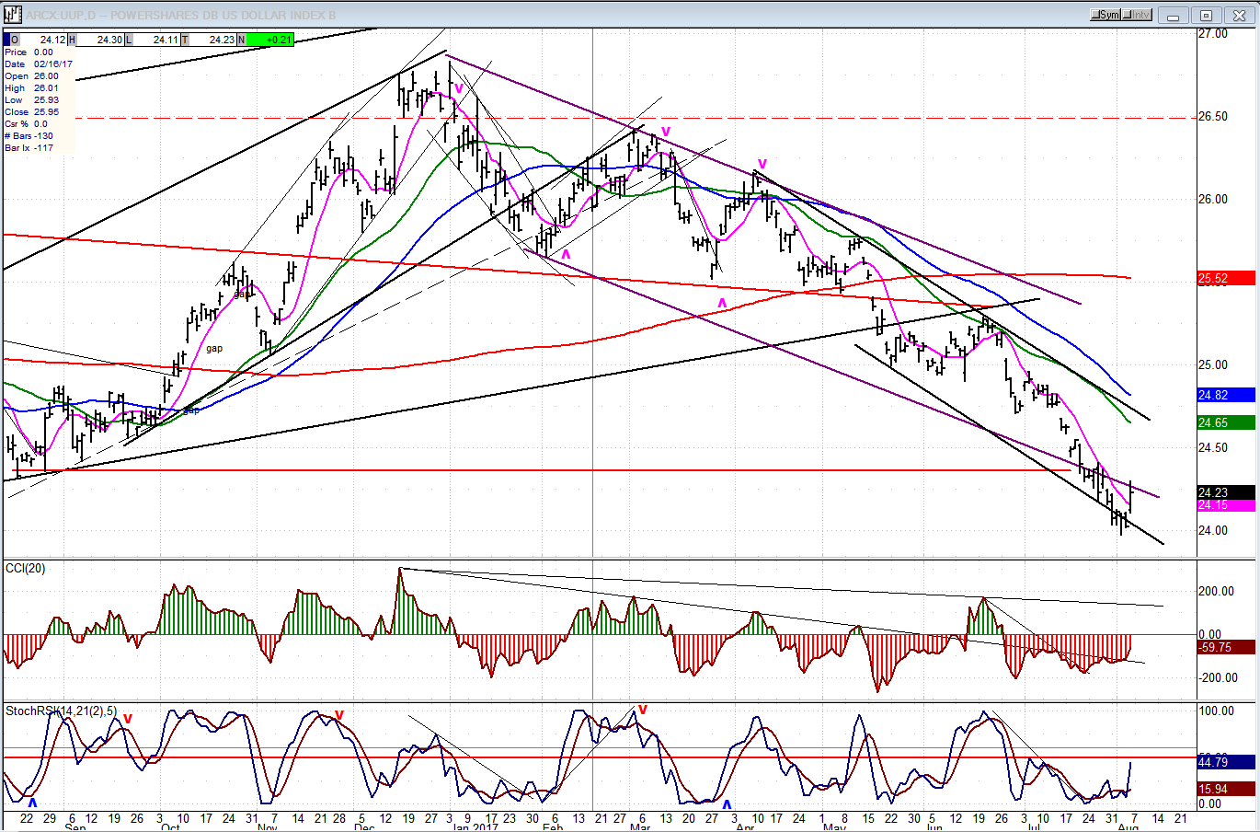Close the UUP chart window
The height and width of the screenshot is (832, 1260).
[x=1240, y=16]
